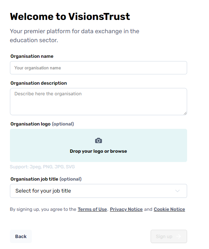Click 'Drop your logo or browse' text
The height and width of the screenshot is (249, 209).
[x=99, y=151]
